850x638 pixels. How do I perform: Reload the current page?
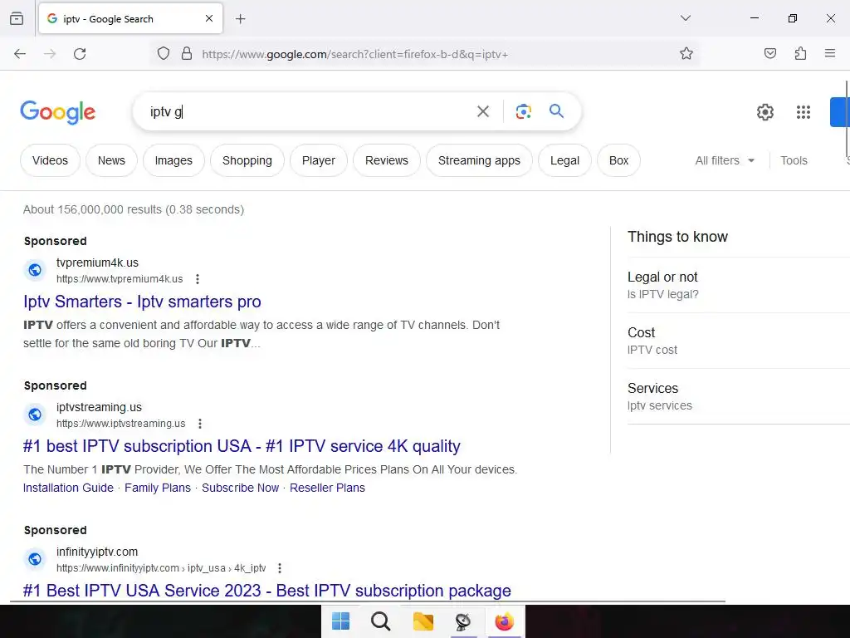[80, 54]
